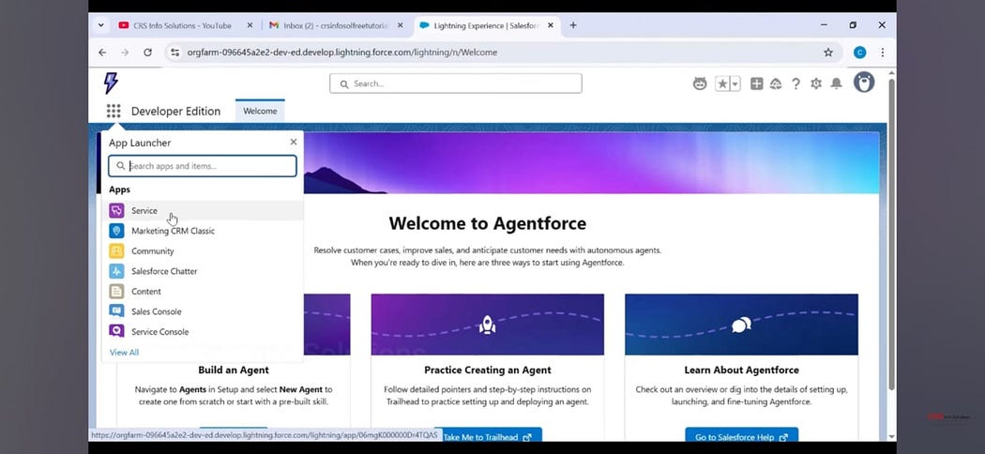Open the Chrome three-dot menu

pos(883,53)
